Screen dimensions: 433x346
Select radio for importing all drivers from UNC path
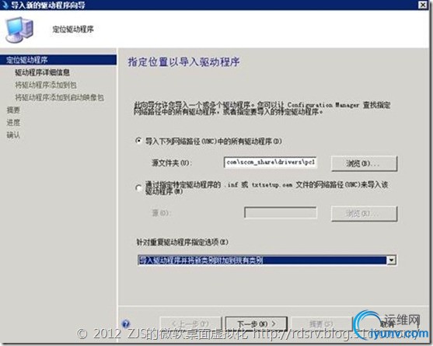[138, 141]
